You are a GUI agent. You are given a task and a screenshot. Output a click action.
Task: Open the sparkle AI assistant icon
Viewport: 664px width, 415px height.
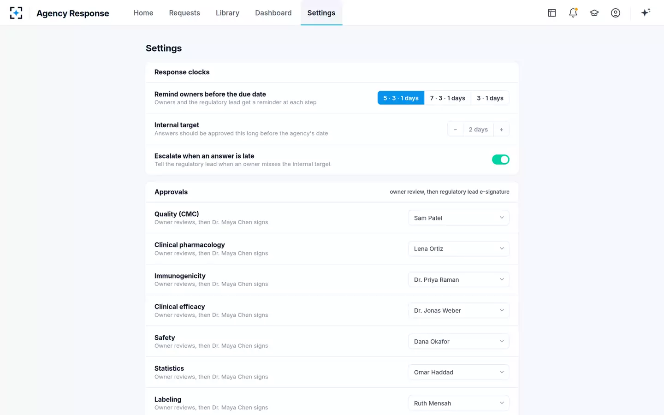[x=646, y=12]
